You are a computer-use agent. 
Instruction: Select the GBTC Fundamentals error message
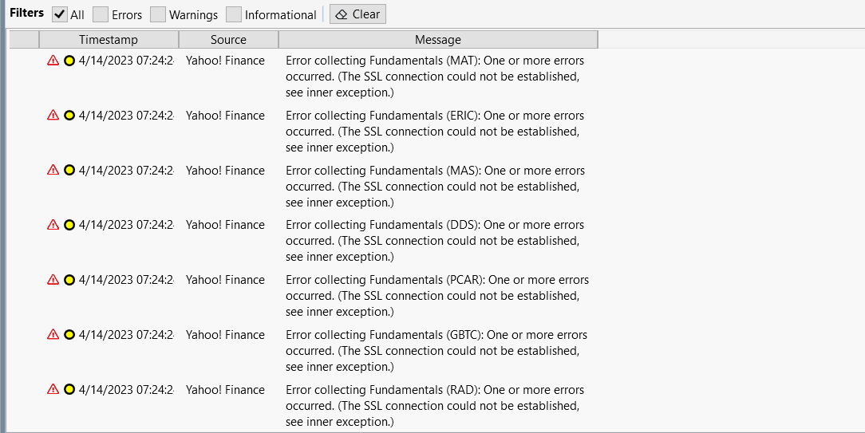(x=436, y=351)
